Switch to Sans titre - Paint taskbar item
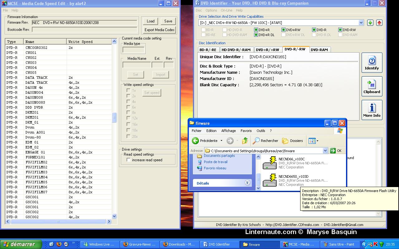The height and width of the screenshot is (249, 399). coord(340,244)
